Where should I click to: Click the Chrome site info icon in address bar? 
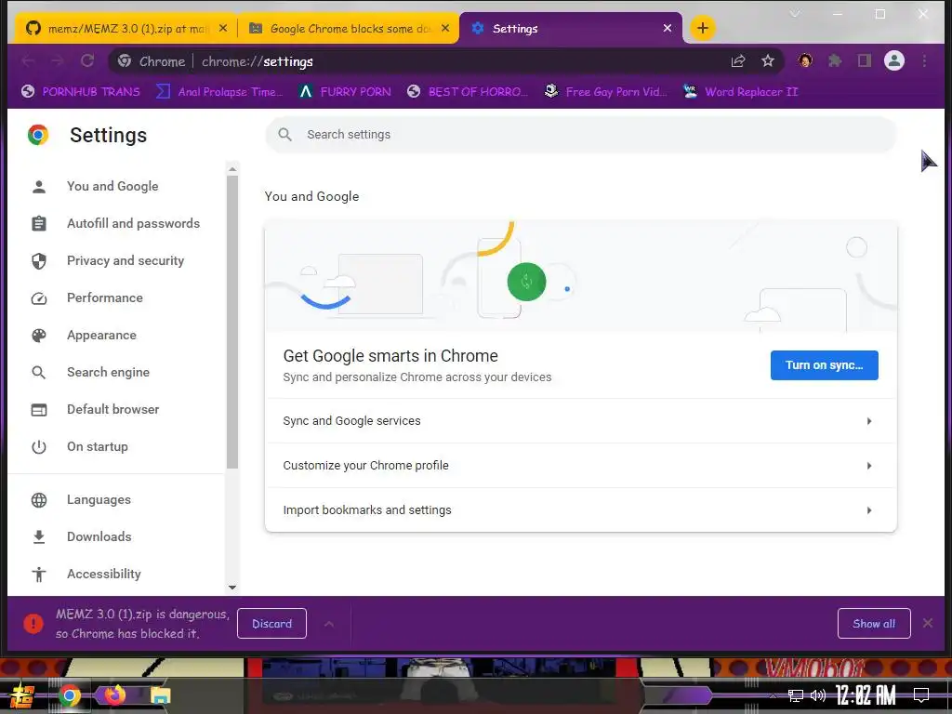[125, 60]
